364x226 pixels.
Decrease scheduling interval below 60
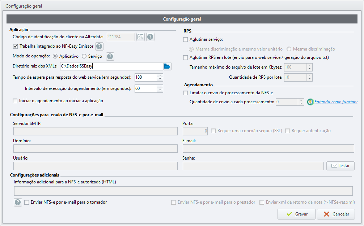pos(160,91)
